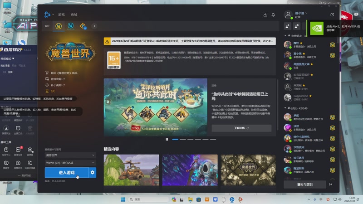Click WoW icon beside friend 夏小黑

pos(333,55)
